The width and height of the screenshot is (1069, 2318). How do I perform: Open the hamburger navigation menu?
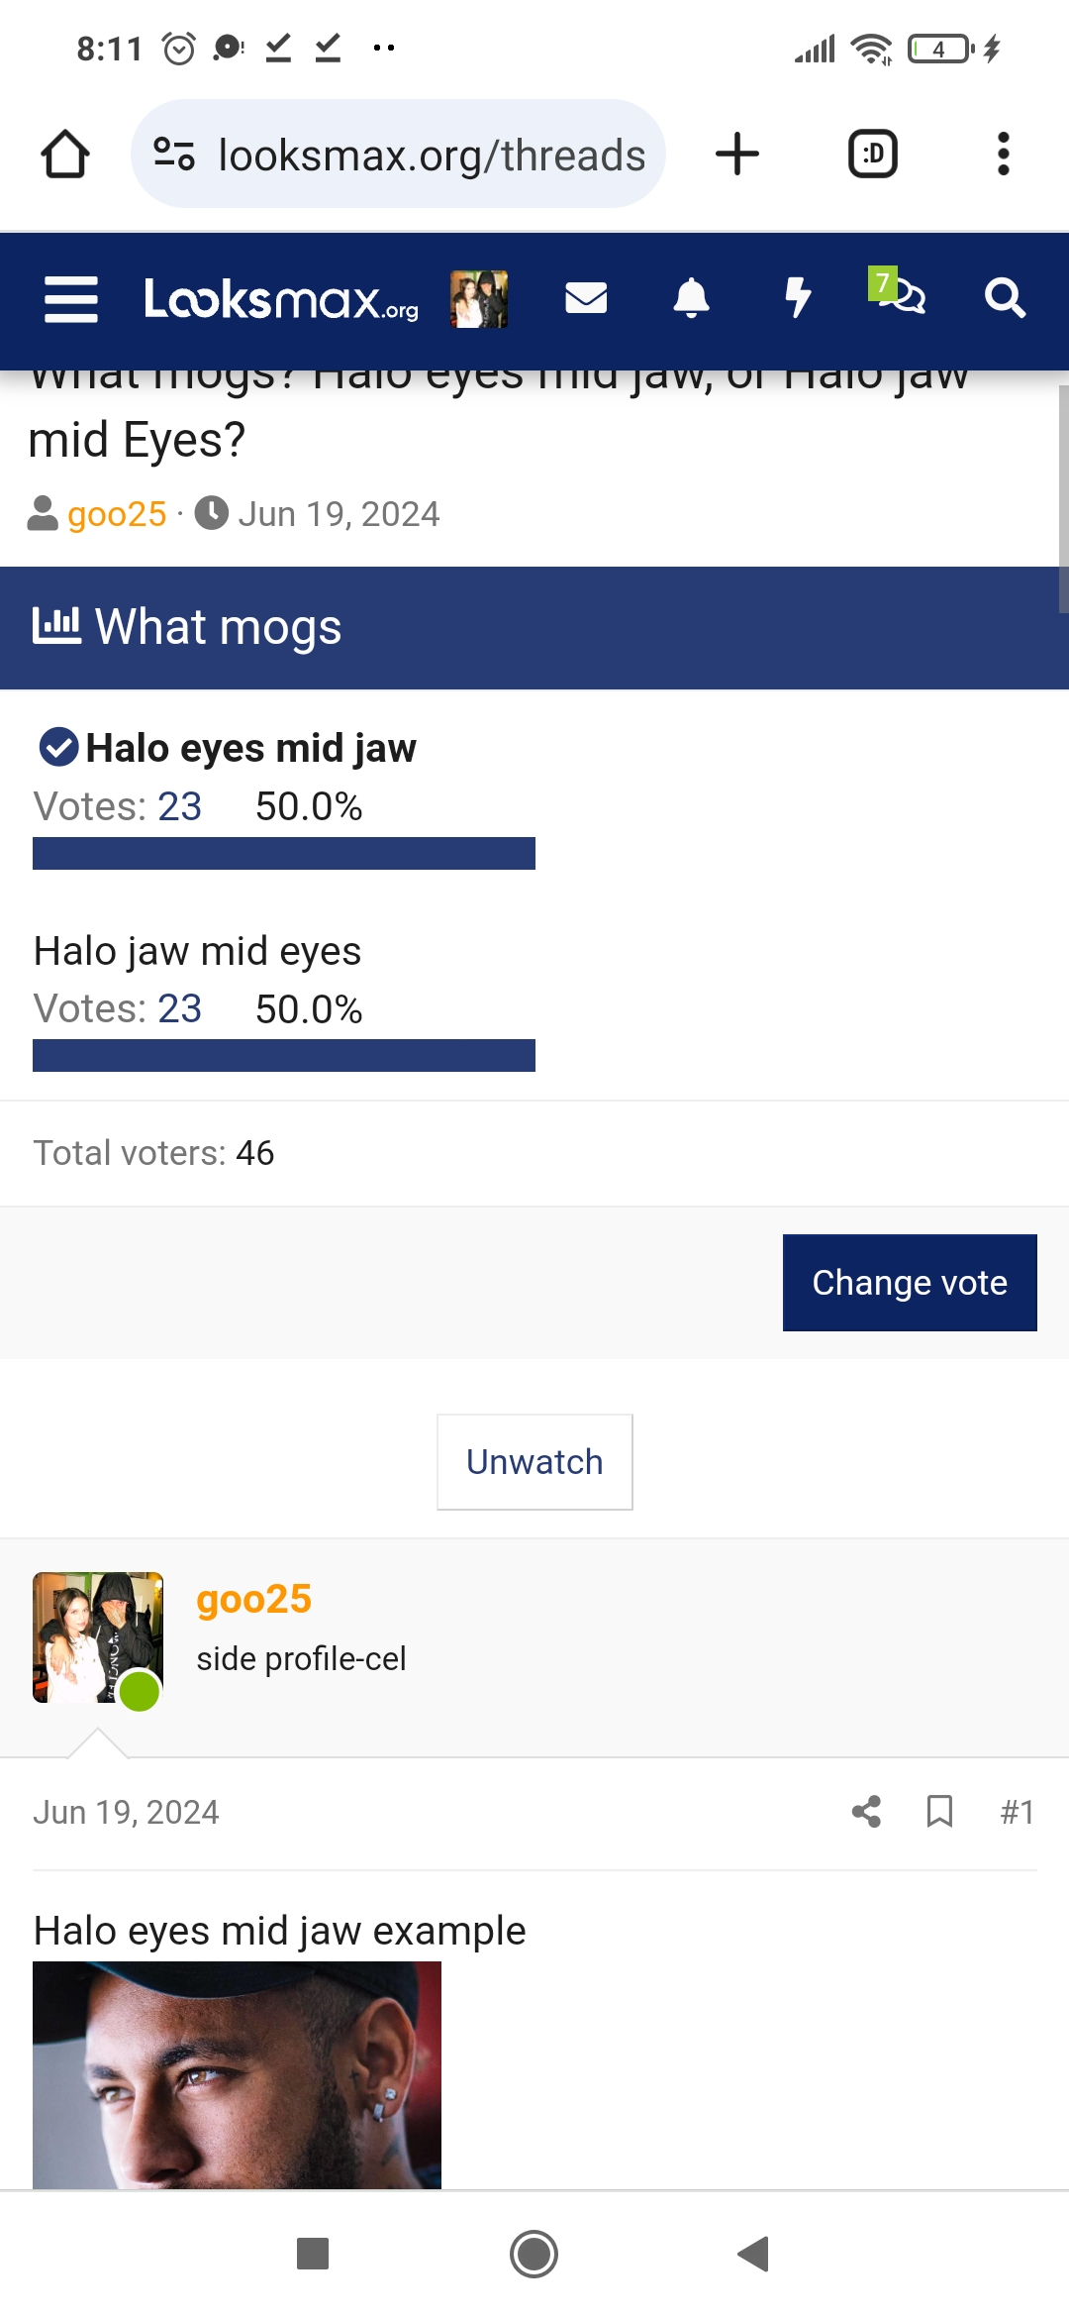[71, 299]
